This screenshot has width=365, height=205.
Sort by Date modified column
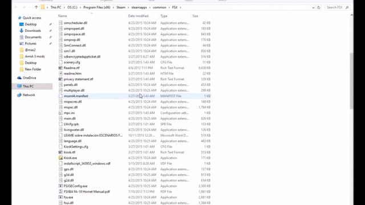point(138,16)
